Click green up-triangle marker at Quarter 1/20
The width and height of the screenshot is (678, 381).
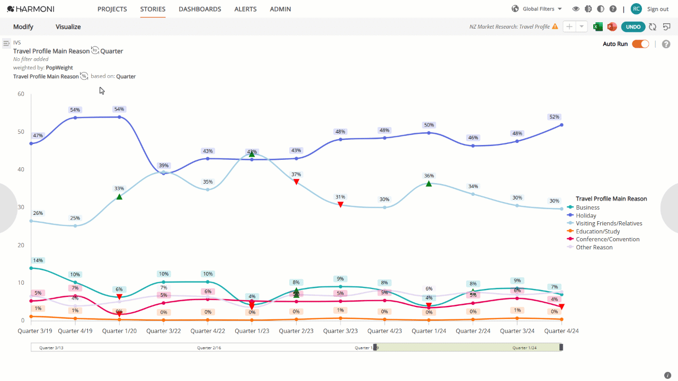coord(119,196)
